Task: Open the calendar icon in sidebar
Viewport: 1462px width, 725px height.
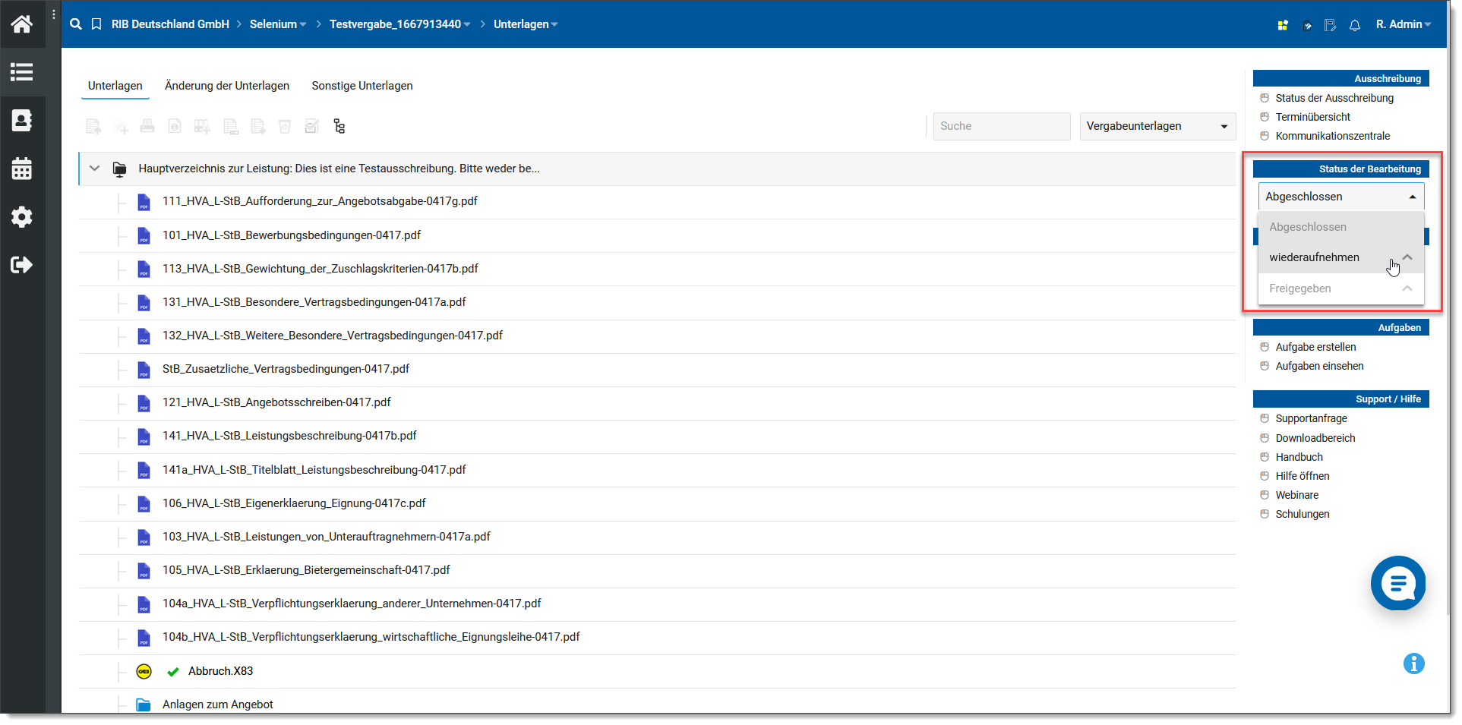Action: click(22, 169)
